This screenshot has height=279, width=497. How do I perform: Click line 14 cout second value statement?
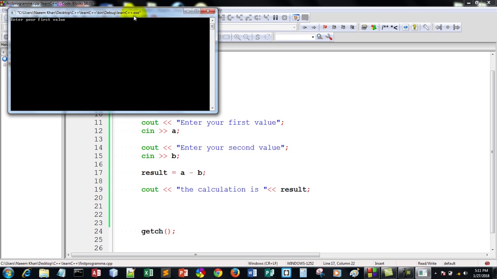tap(215, 148)
